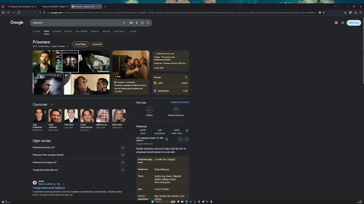Viewport: 364px width, 204px height.
Task: Click the HİZMETLERİ DÜZENLE link
Action: (180, 102)
